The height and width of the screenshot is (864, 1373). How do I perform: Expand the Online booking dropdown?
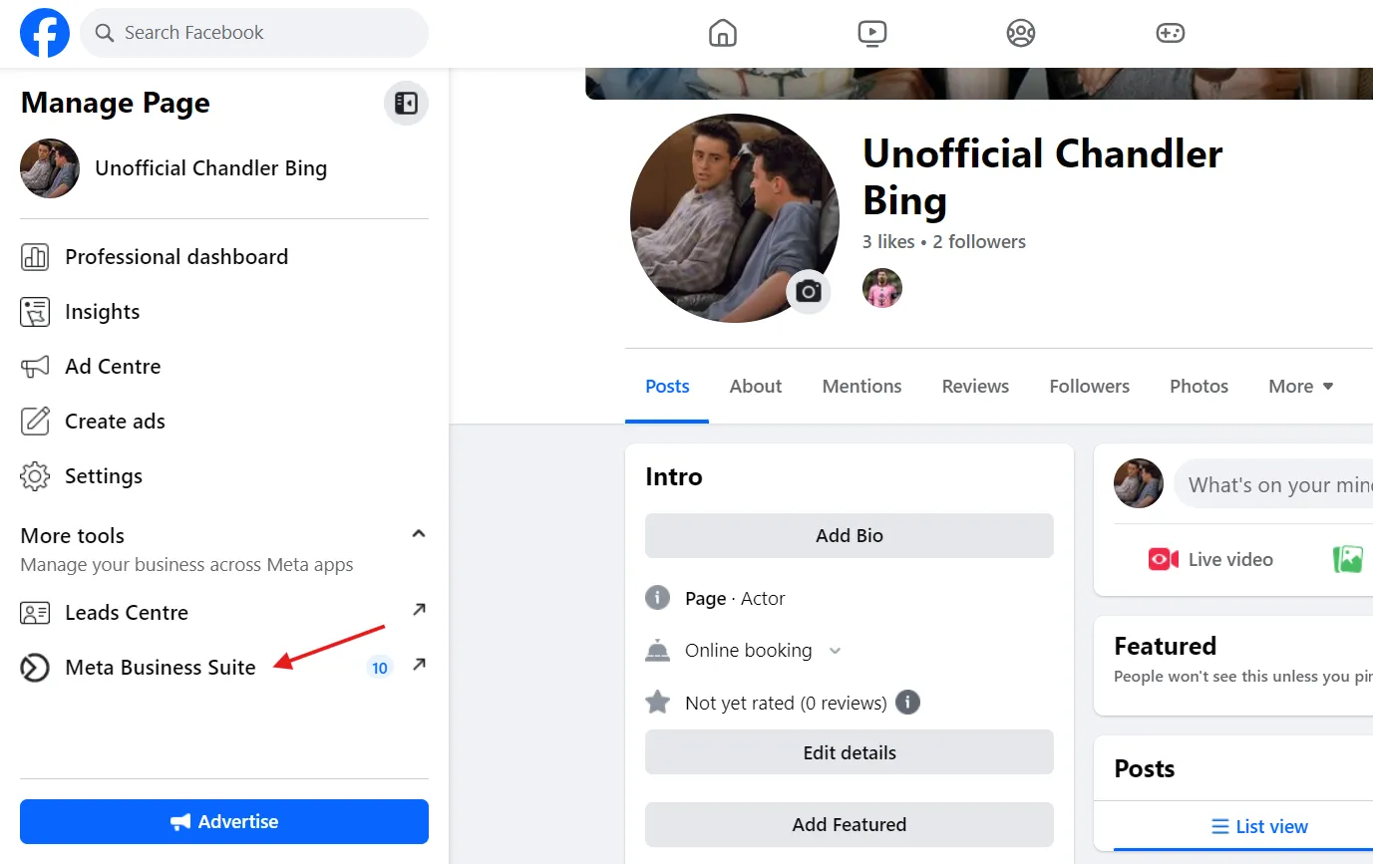835,650
